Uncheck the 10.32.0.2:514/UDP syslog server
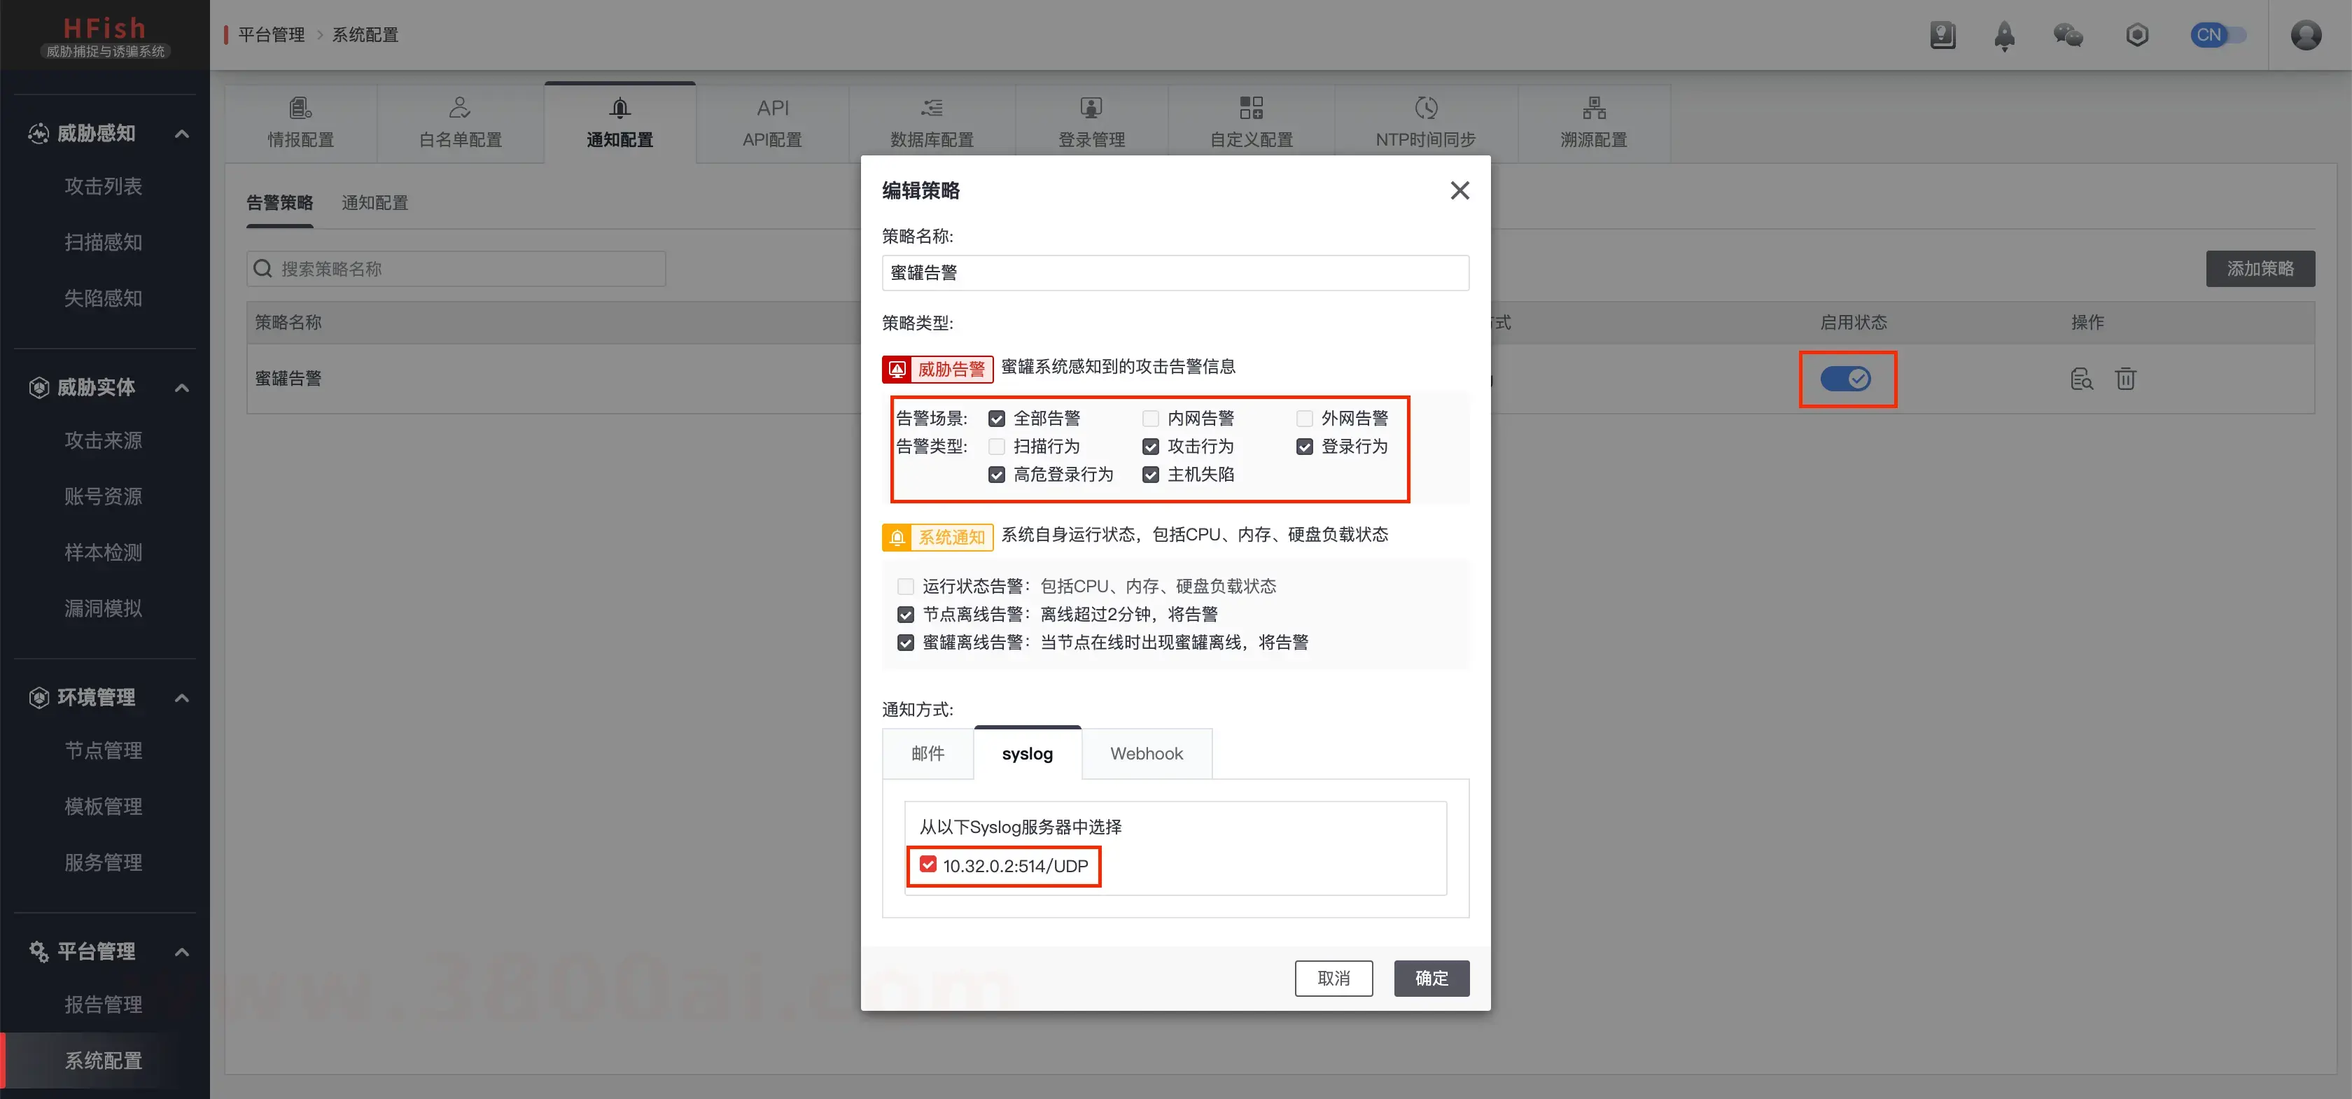This screenshot has height=1099, width=2352. pyautogui.click(x=927, y=864)
